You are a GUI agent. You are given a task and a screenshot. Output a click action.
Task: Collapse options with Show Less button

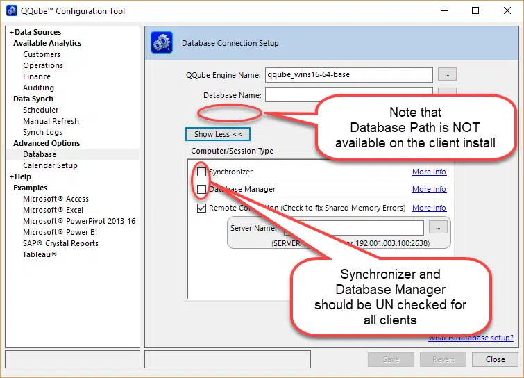(217, 134)
